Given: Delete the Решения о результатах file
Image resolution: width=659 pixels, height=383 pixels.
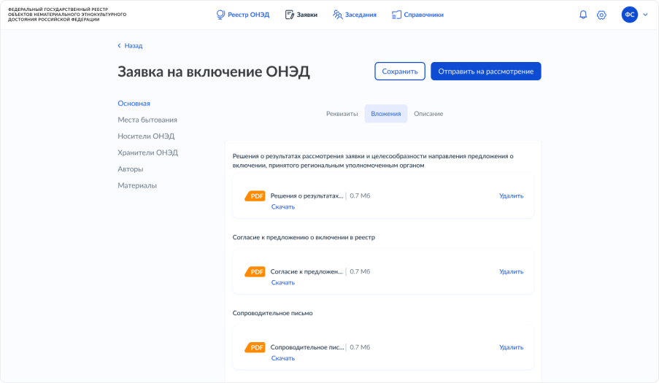Looking at the screenshot, I should click(511, 196).
